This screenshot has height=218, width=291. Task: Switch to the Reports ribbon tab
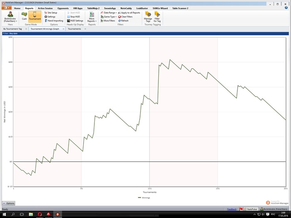point(29,8)
